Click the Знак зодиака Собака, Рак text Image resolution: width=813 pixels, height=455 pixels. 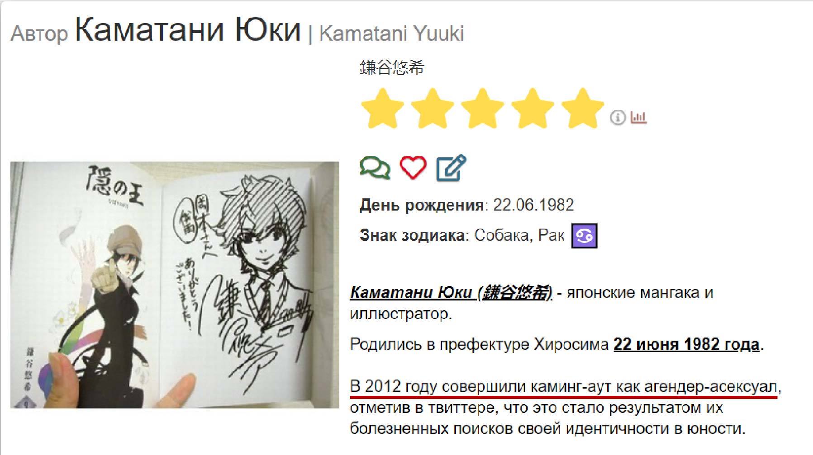point(462,235)
